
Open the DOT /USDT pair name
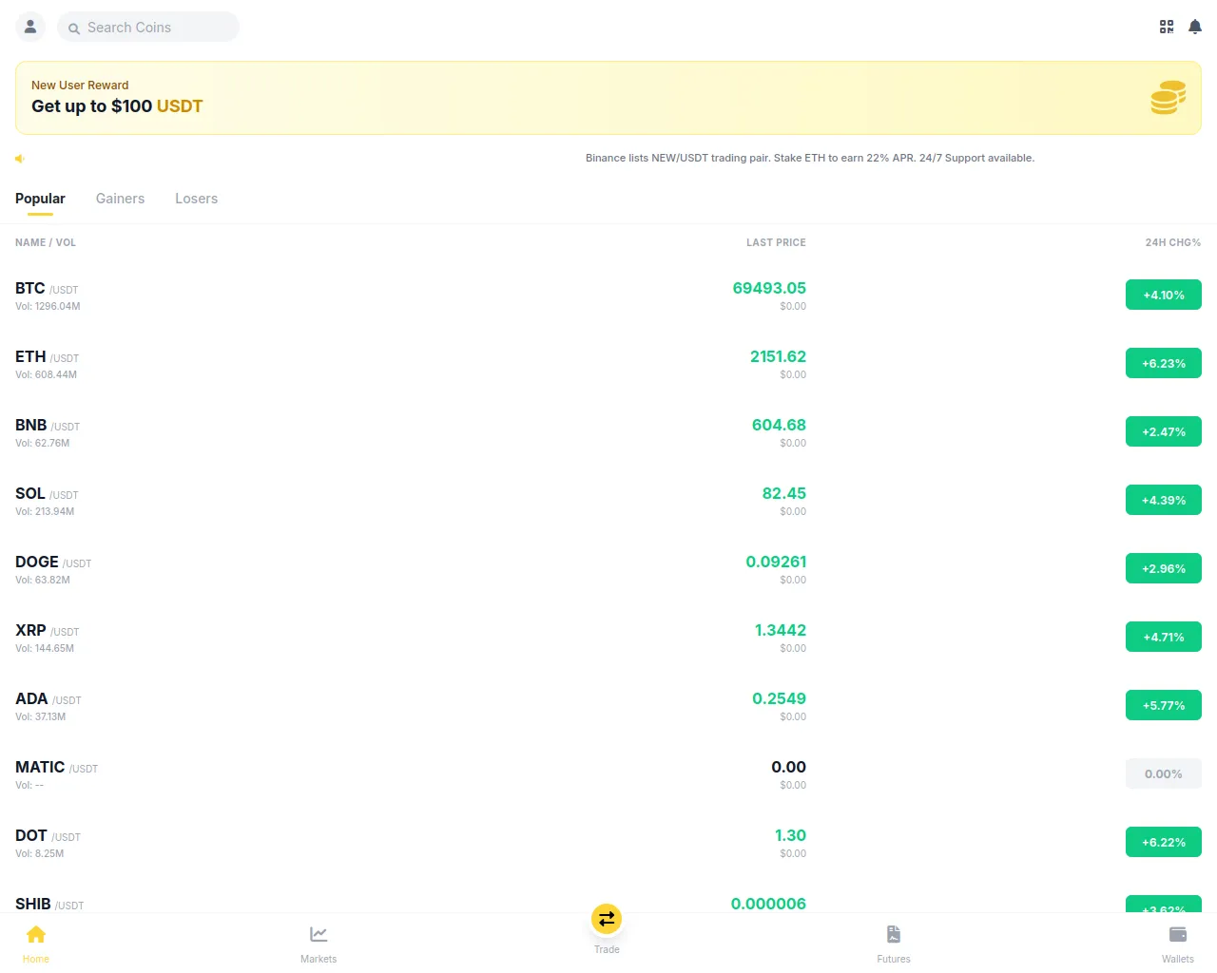48,835
